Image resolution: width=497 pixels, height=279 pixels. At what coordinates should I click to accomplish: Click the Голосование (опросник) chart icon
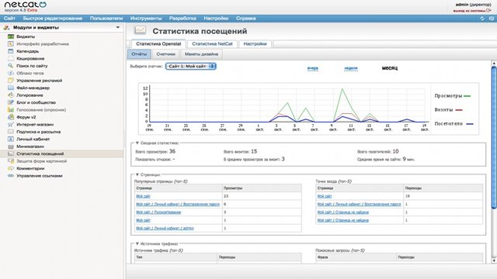pyautogui.click(x=11, y=110)
